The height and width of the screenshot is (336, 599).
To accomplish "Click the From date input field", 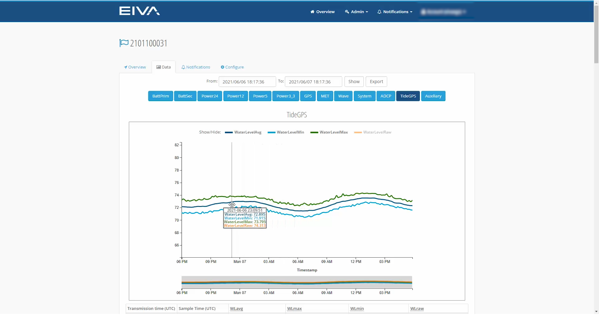I will (247, 82).
